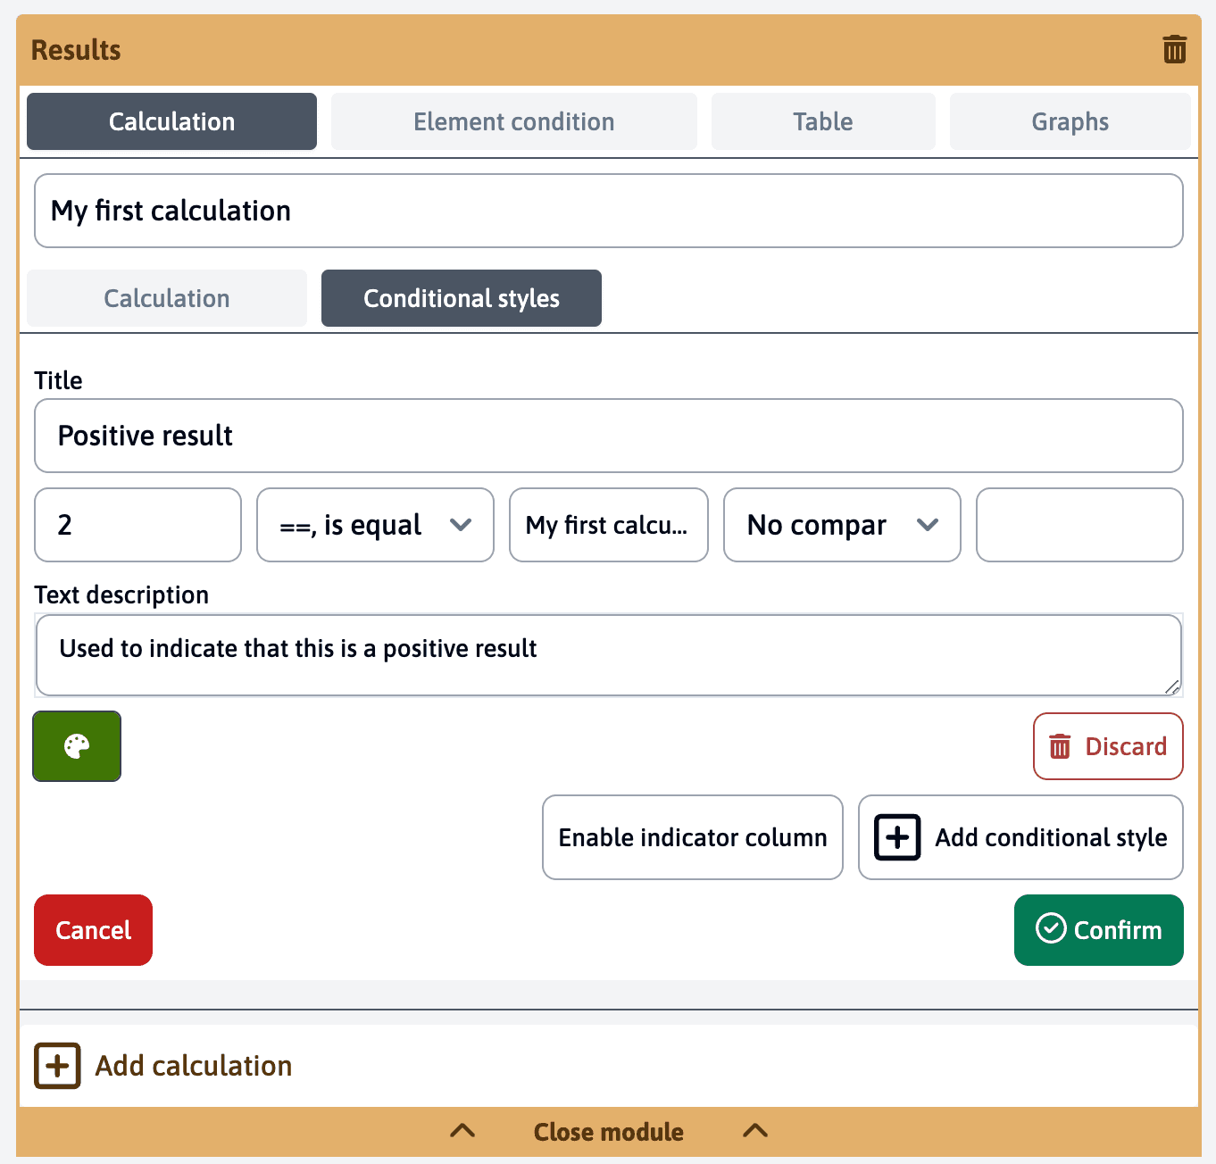Switch to the Element condition tab

(x=513, y=121)
